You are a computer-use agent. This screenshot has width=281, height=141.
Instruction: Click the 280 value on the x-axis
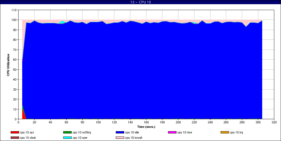pyautogui.click(x=242, y=122)
